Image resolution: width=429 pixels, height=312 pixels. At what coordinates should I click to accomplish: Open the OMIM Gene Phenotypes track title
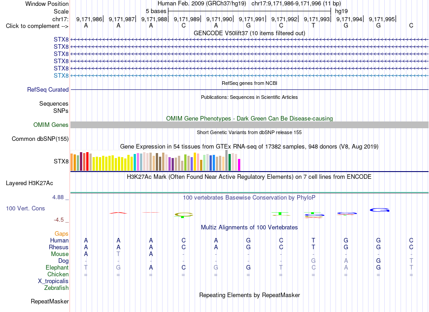pos(249,118)
